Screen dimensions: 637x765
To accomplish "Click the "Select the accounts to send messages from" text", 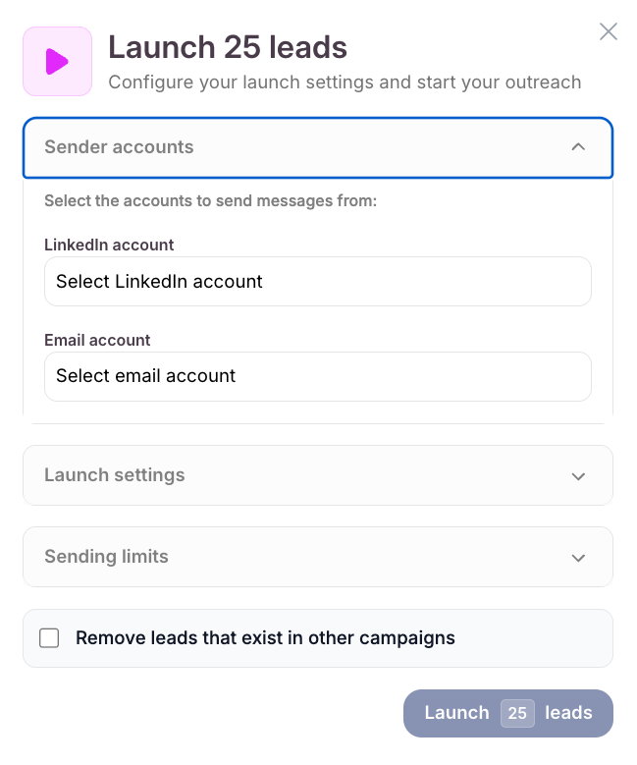I will point(210,201).
